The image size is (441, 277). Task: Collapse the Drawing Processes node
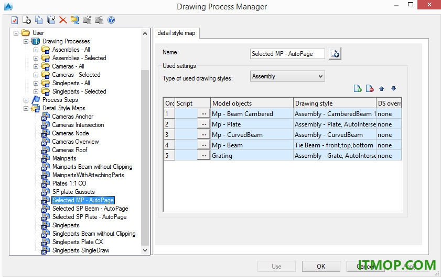(26, 41)
